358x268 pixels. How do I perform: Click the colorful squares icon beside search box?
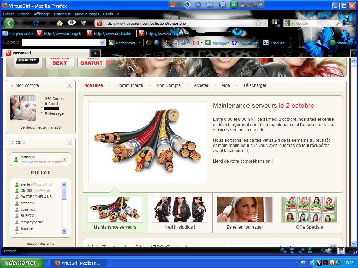(x=276, y=23)
